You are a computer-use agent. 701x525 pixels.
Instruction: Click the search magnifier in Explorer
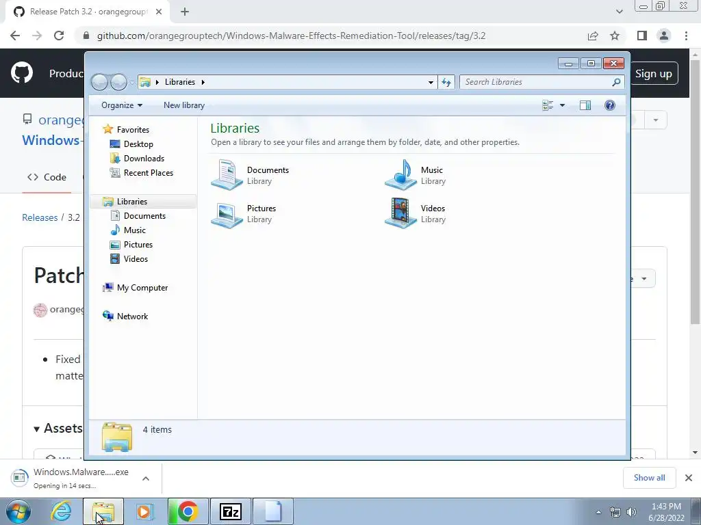click(x=616, y=82)
